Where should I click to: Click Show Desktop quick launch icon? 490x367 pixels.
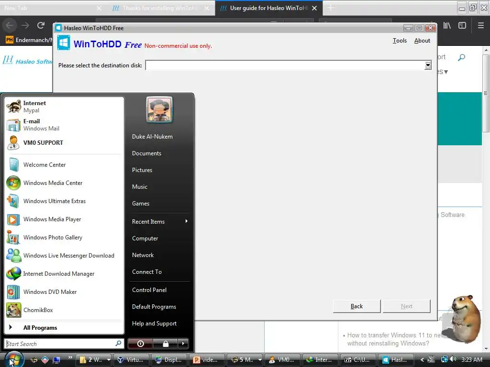(56, 359)
